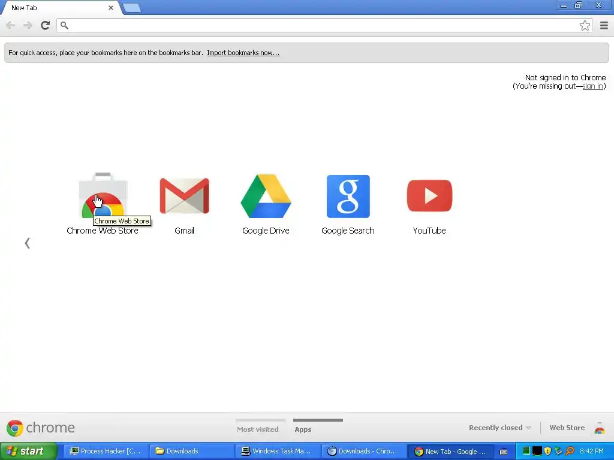Open the Web Store link at bottom

[x=567, y=428]
